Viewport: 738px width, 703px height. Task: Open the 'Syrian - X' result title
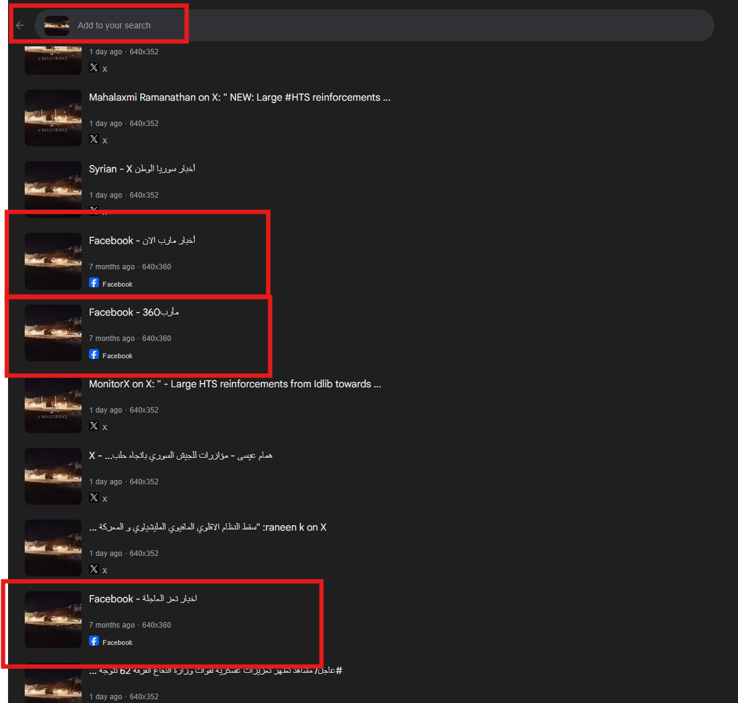(142, 169)
